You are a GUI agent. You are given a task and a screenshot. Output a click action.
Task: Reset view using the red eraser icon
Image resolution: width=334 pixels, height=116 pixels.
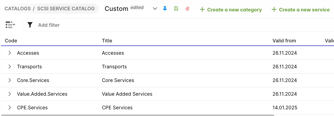pos(187,9)
